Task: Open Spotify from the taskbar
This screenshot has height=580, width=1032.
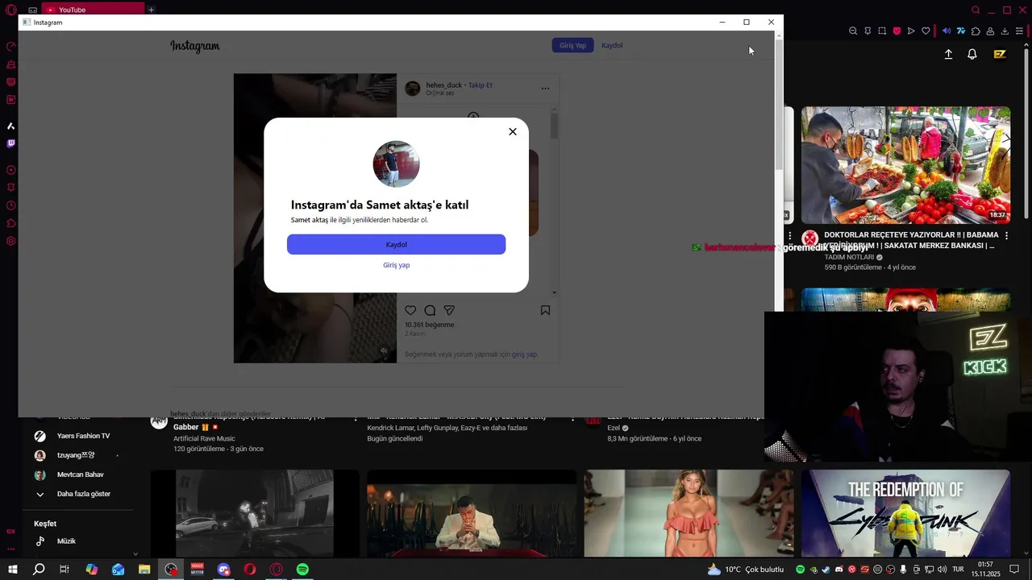Action: point(302,570)
